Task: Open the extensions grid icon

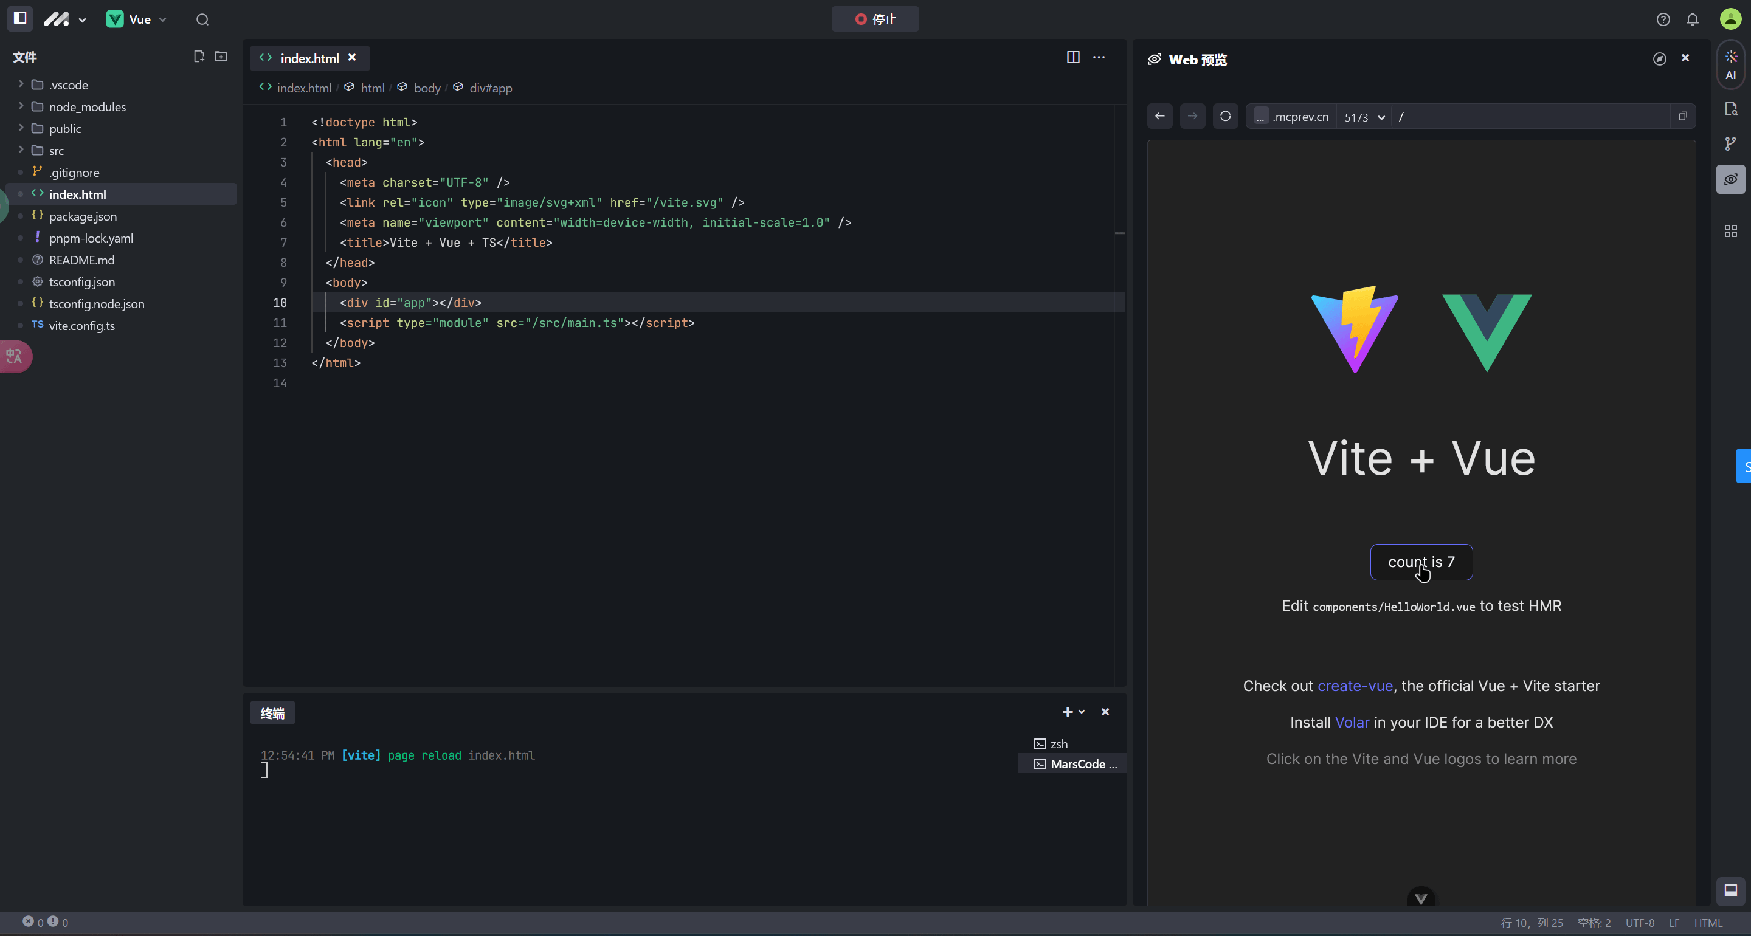Action: 1730,231
